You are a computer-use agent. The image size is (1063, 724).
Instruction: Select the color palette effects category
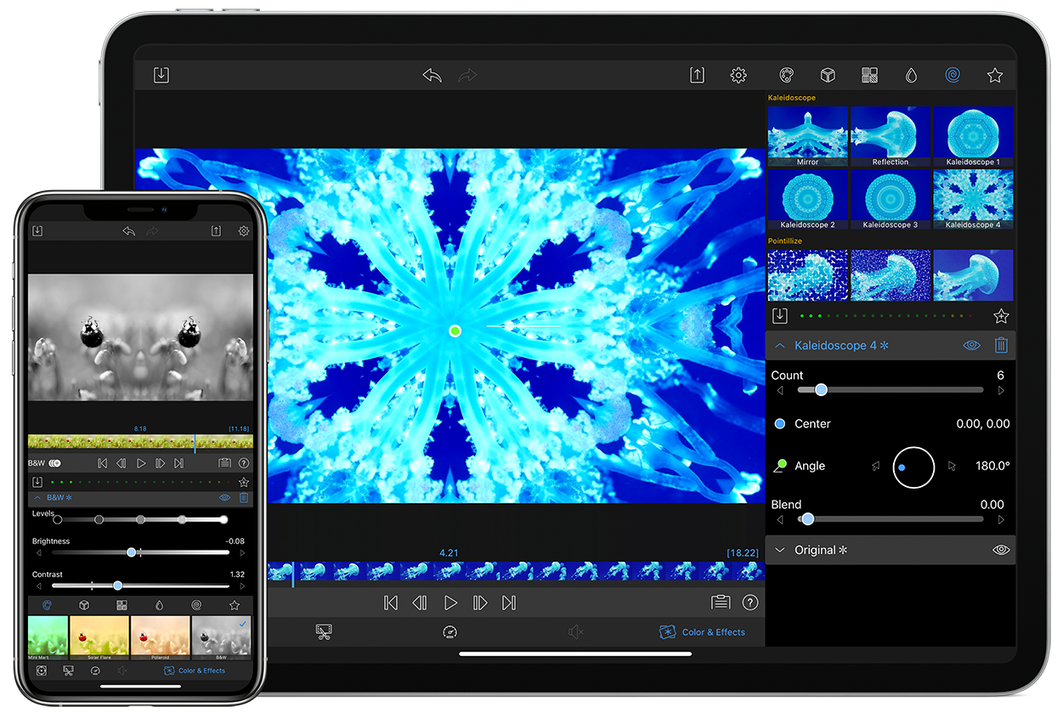point(786,76)
